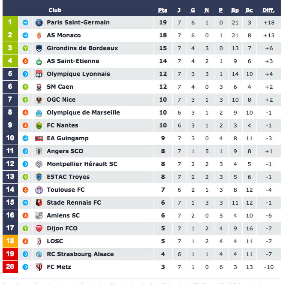Click the Toulouse FC purple crest
283x284 pixels.
click(39, 190)
